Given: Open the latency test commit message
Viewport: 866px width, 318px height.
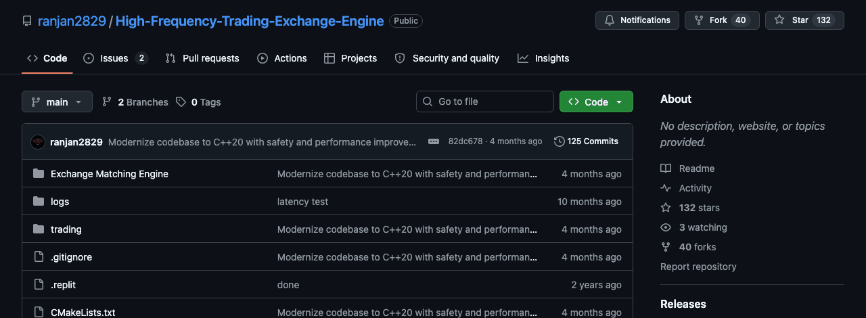Looking at the screenshot, I should 302,202.
